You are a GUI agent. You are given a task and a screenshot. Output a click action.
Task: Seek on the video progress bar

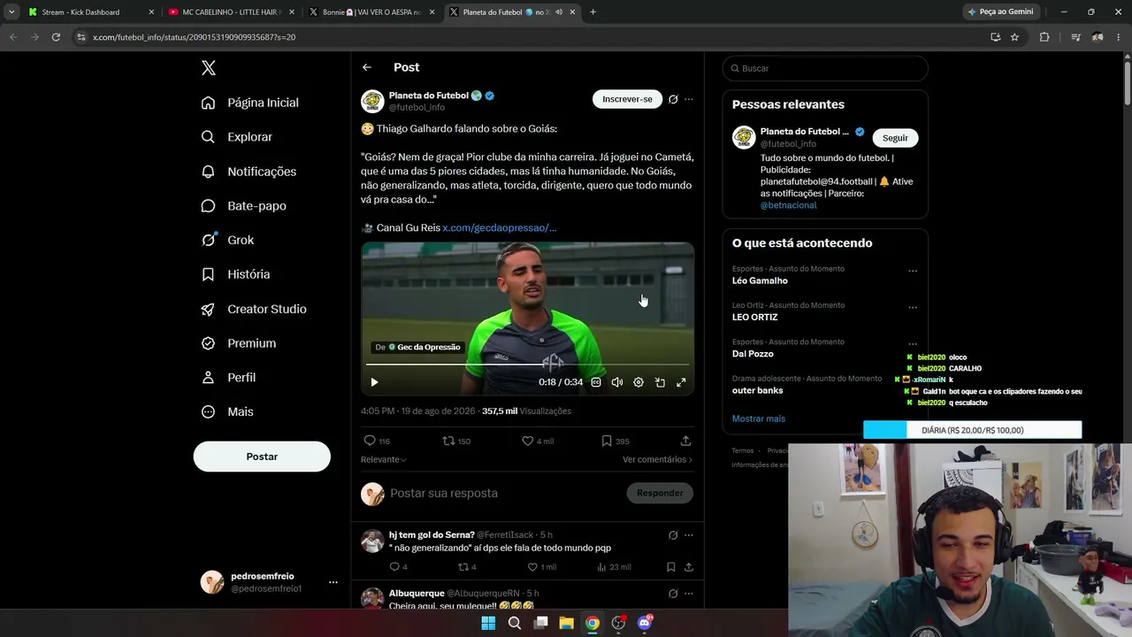click(x=527, y=365)
